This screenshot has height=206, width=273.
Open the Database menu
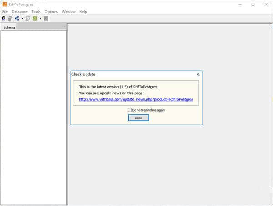tap(20, 11)
